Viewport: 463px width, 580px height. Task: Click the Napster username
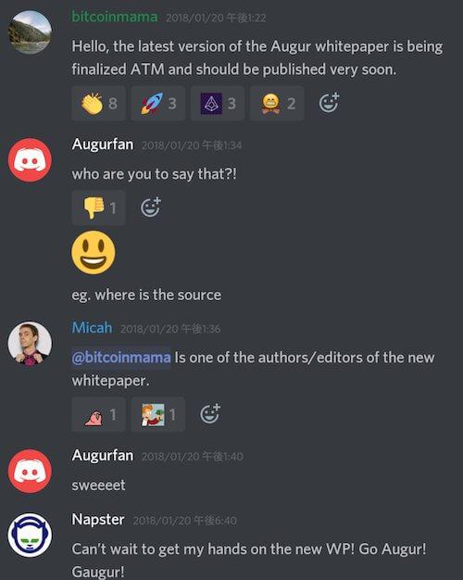(x=98, y=520)
